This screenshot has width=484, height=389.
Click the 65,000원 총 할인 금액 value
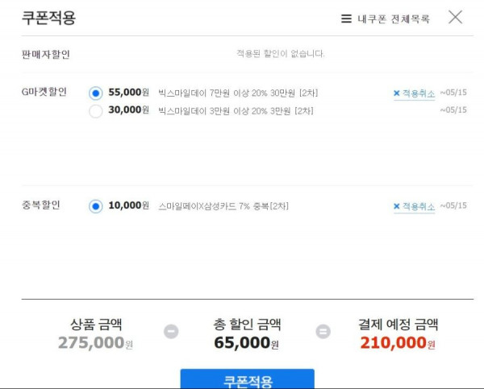246,343
